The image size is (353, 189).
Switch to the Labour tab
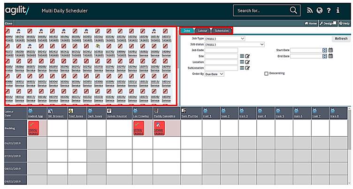pos(202,31)
